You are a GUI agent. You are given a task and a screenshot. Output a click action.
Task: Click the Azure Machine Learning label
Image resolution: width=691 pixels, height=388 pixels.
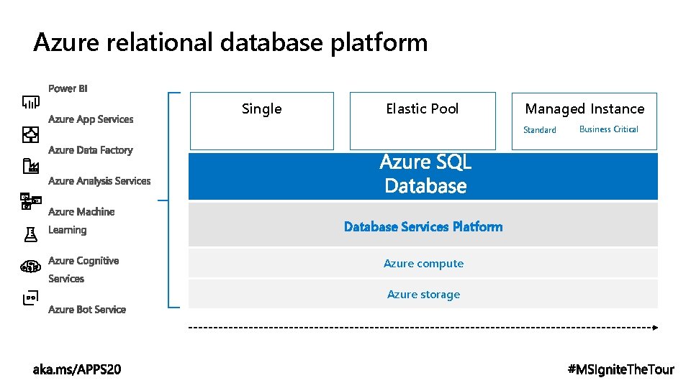click(x=81, y=221)
